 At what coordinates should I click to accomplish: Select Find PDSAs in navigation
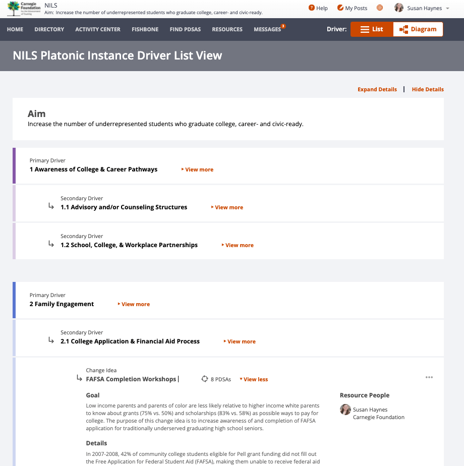point(185,29)
